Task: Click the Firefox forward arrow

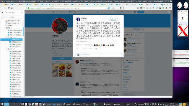Action: [x=6, y=8]
